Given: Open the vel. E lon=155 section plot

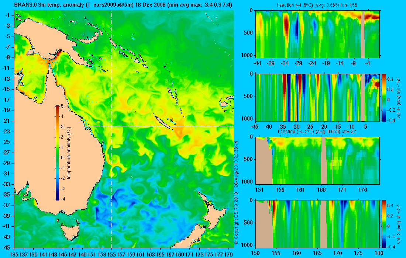Looking at the screenshot, I should tap(318, 97).
